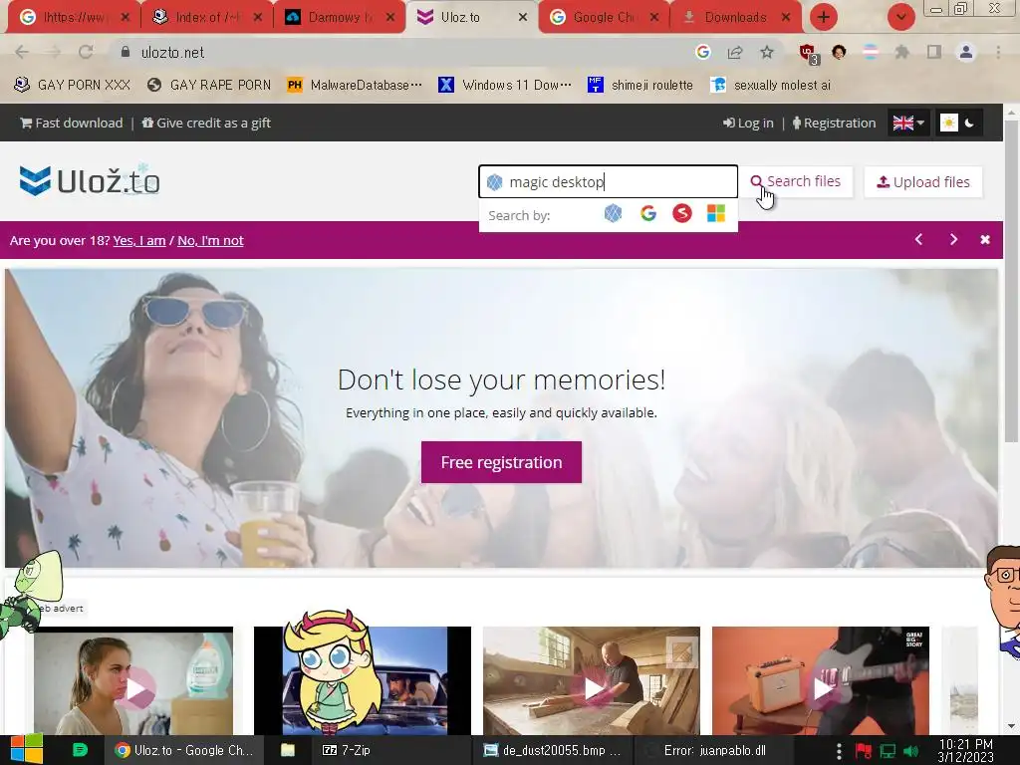Screen dimensions: 1020x765
Task: Click the Free registration button
Action: [501, 462]
